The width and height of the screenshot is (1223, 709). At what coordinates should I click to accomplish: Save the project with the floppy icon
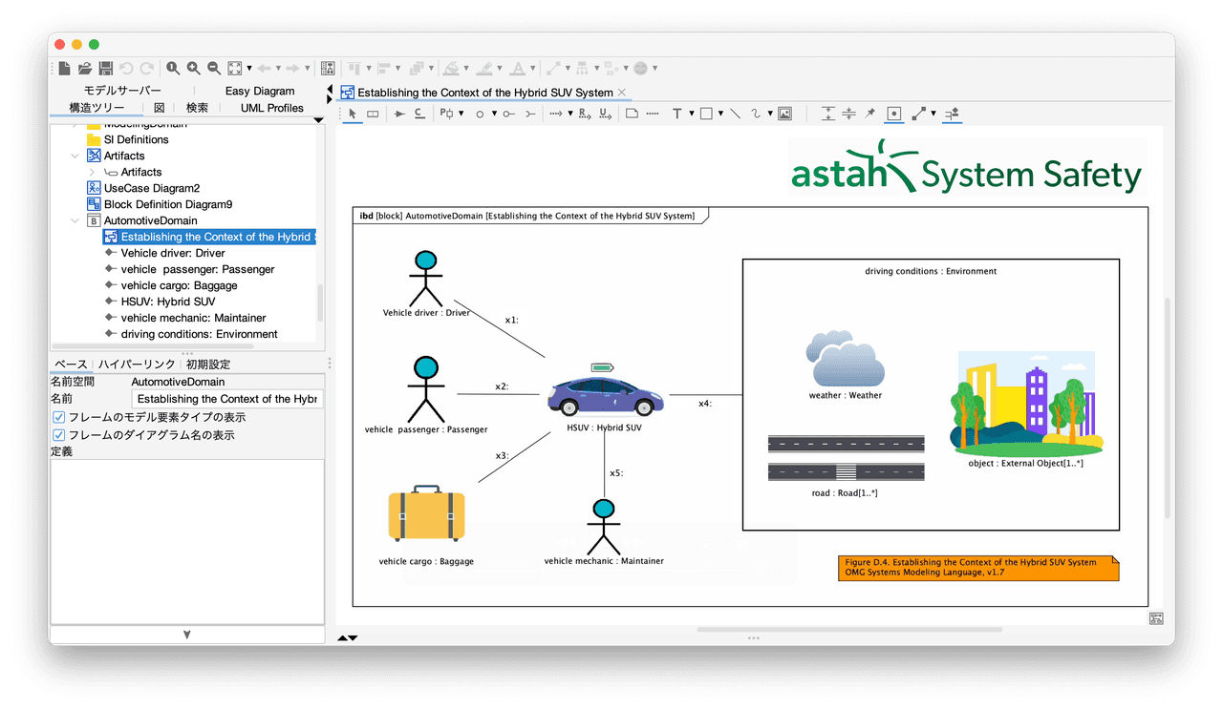(106, 68)
